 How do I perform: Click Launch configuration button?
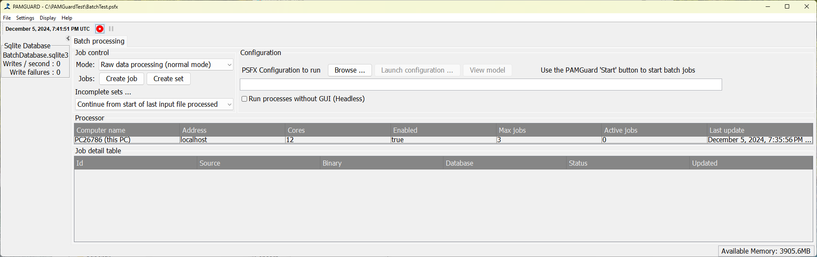417,70
